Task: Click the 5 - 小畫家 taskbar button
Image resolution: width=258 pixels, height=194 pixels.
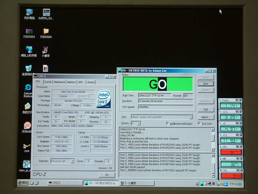Action: (137, 183)
